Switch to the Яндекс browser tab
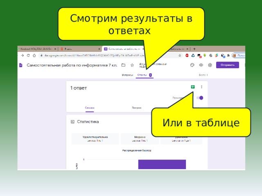Screen dimensions: 262x196 click(x=80, y=49)
